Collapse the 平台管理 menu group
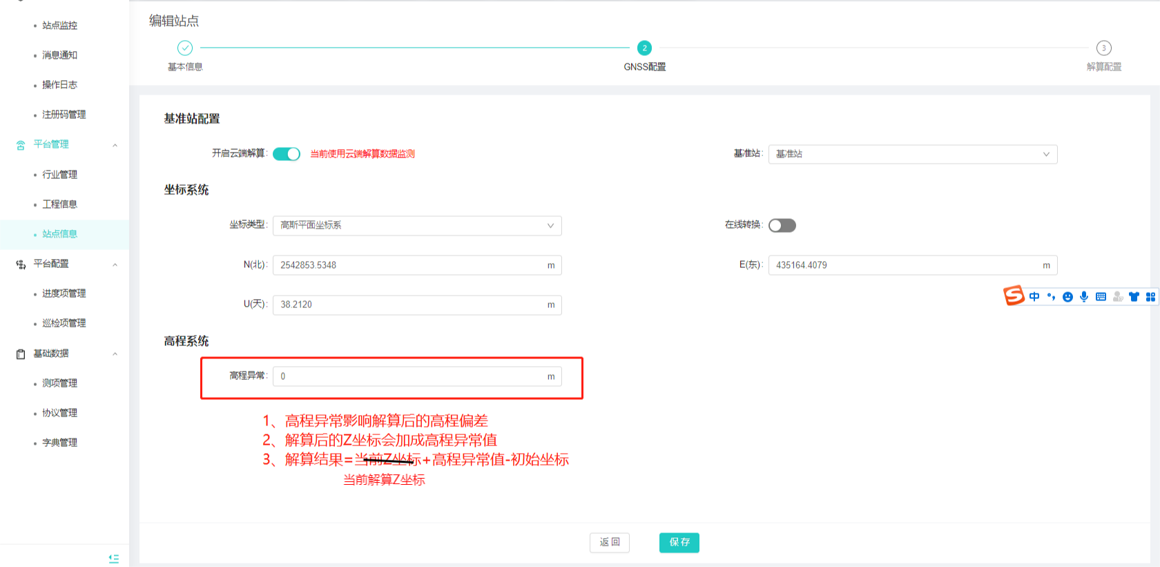The image size is (1160, 567). point(115,145)
